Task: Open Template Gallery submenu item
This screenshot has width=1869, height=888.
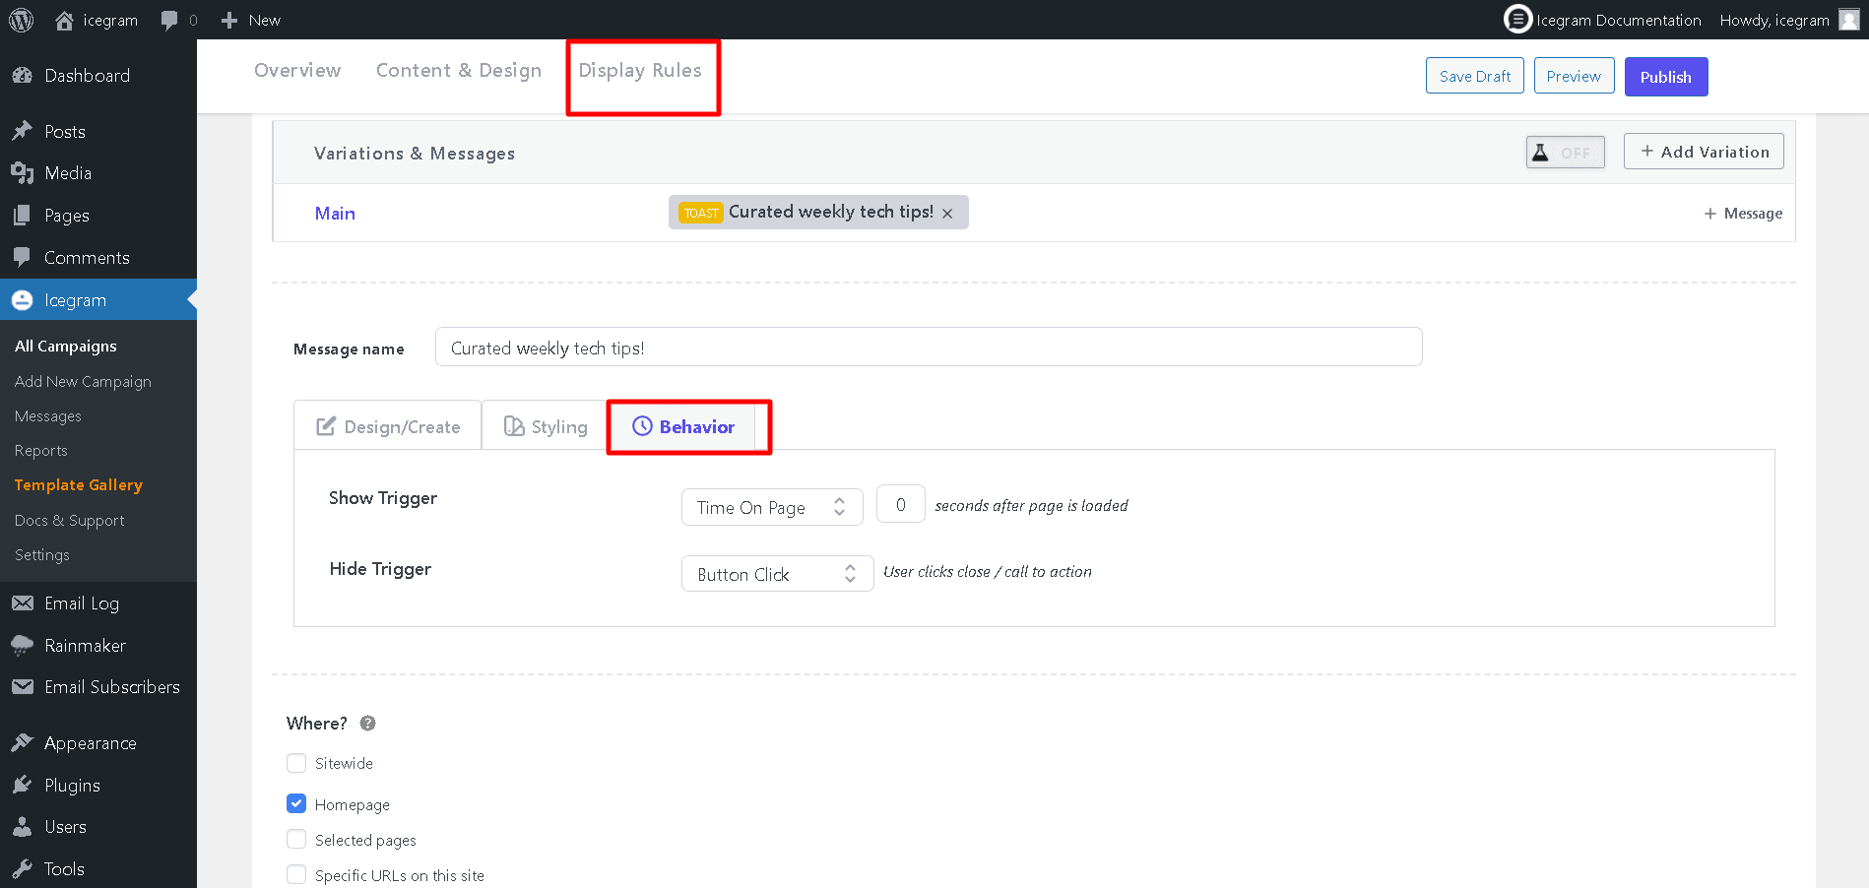Action: (79, 485)
